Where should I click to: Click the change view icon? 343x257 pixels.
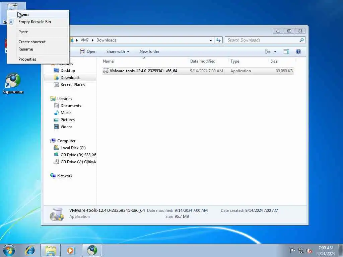(x=268, y=52)
